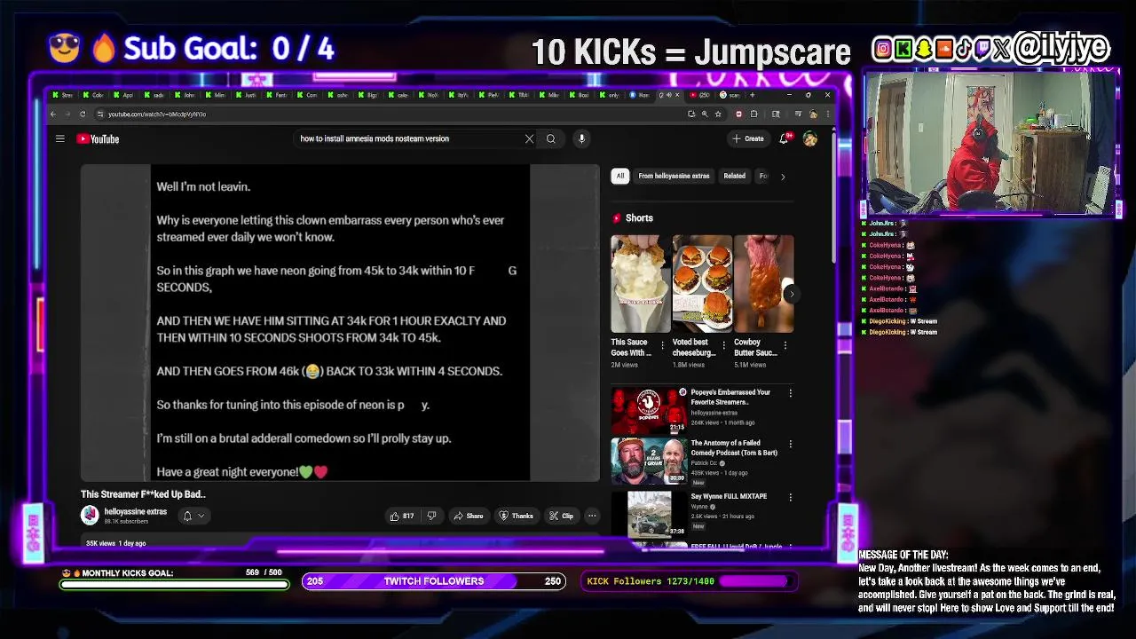Viewport: 1136px width, 639px height.
Task: Open the Create button
Action: pos(747,138)
